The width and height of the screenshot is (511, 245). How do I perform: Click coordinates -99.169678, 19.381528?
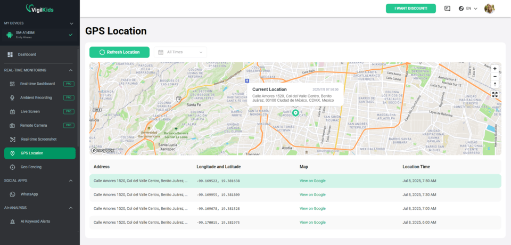pos(218,209)
